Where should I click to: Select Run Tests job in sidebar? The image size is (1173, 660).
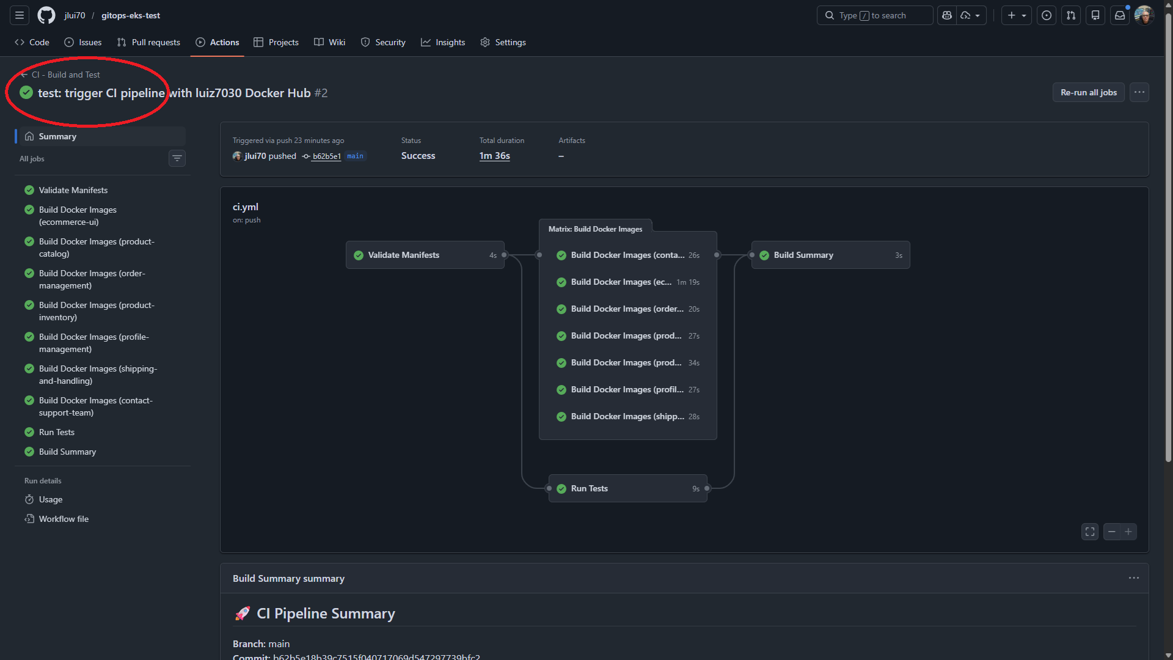57,432
